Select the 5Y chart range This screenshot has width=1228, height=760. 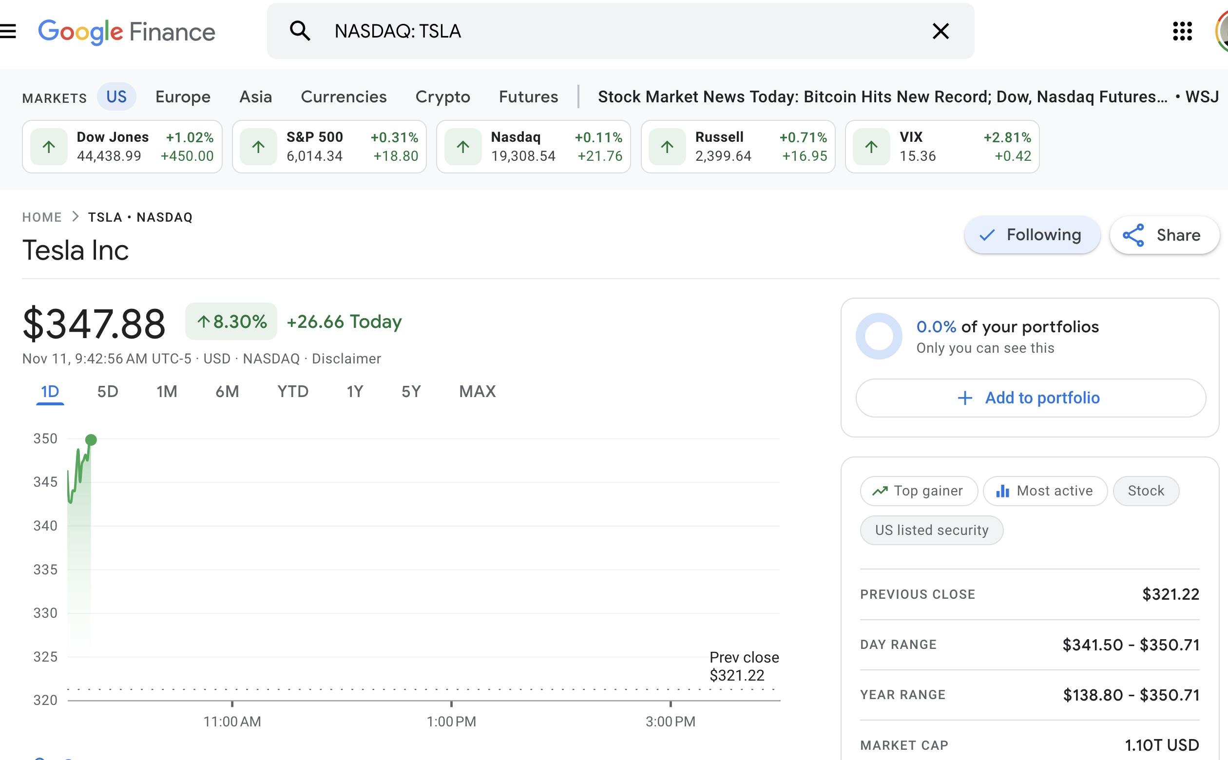(x=411, y=392)
